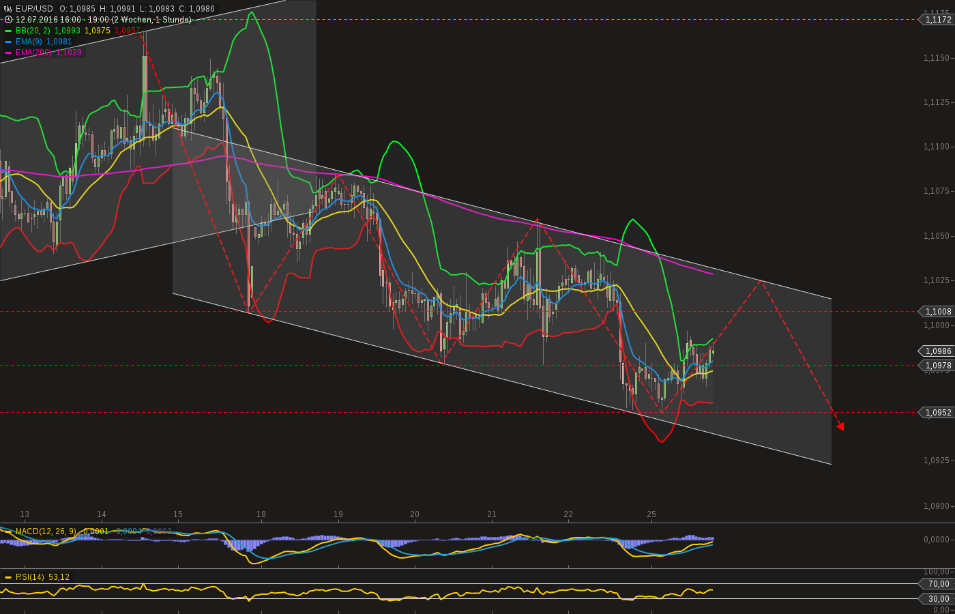Click the upper Bollinger value 1,0993
The width and height of the screenshot is (955, 614).
tap(68, 31)
